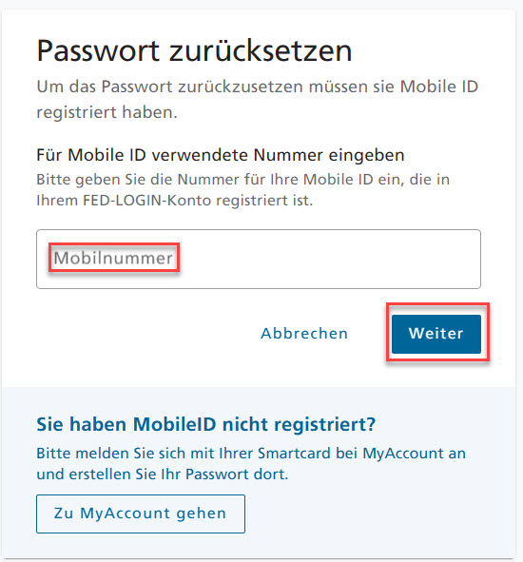Open Zu MyAccount gehen button
Viewport: 523px width, 562px height.
(x=141, y=514)
